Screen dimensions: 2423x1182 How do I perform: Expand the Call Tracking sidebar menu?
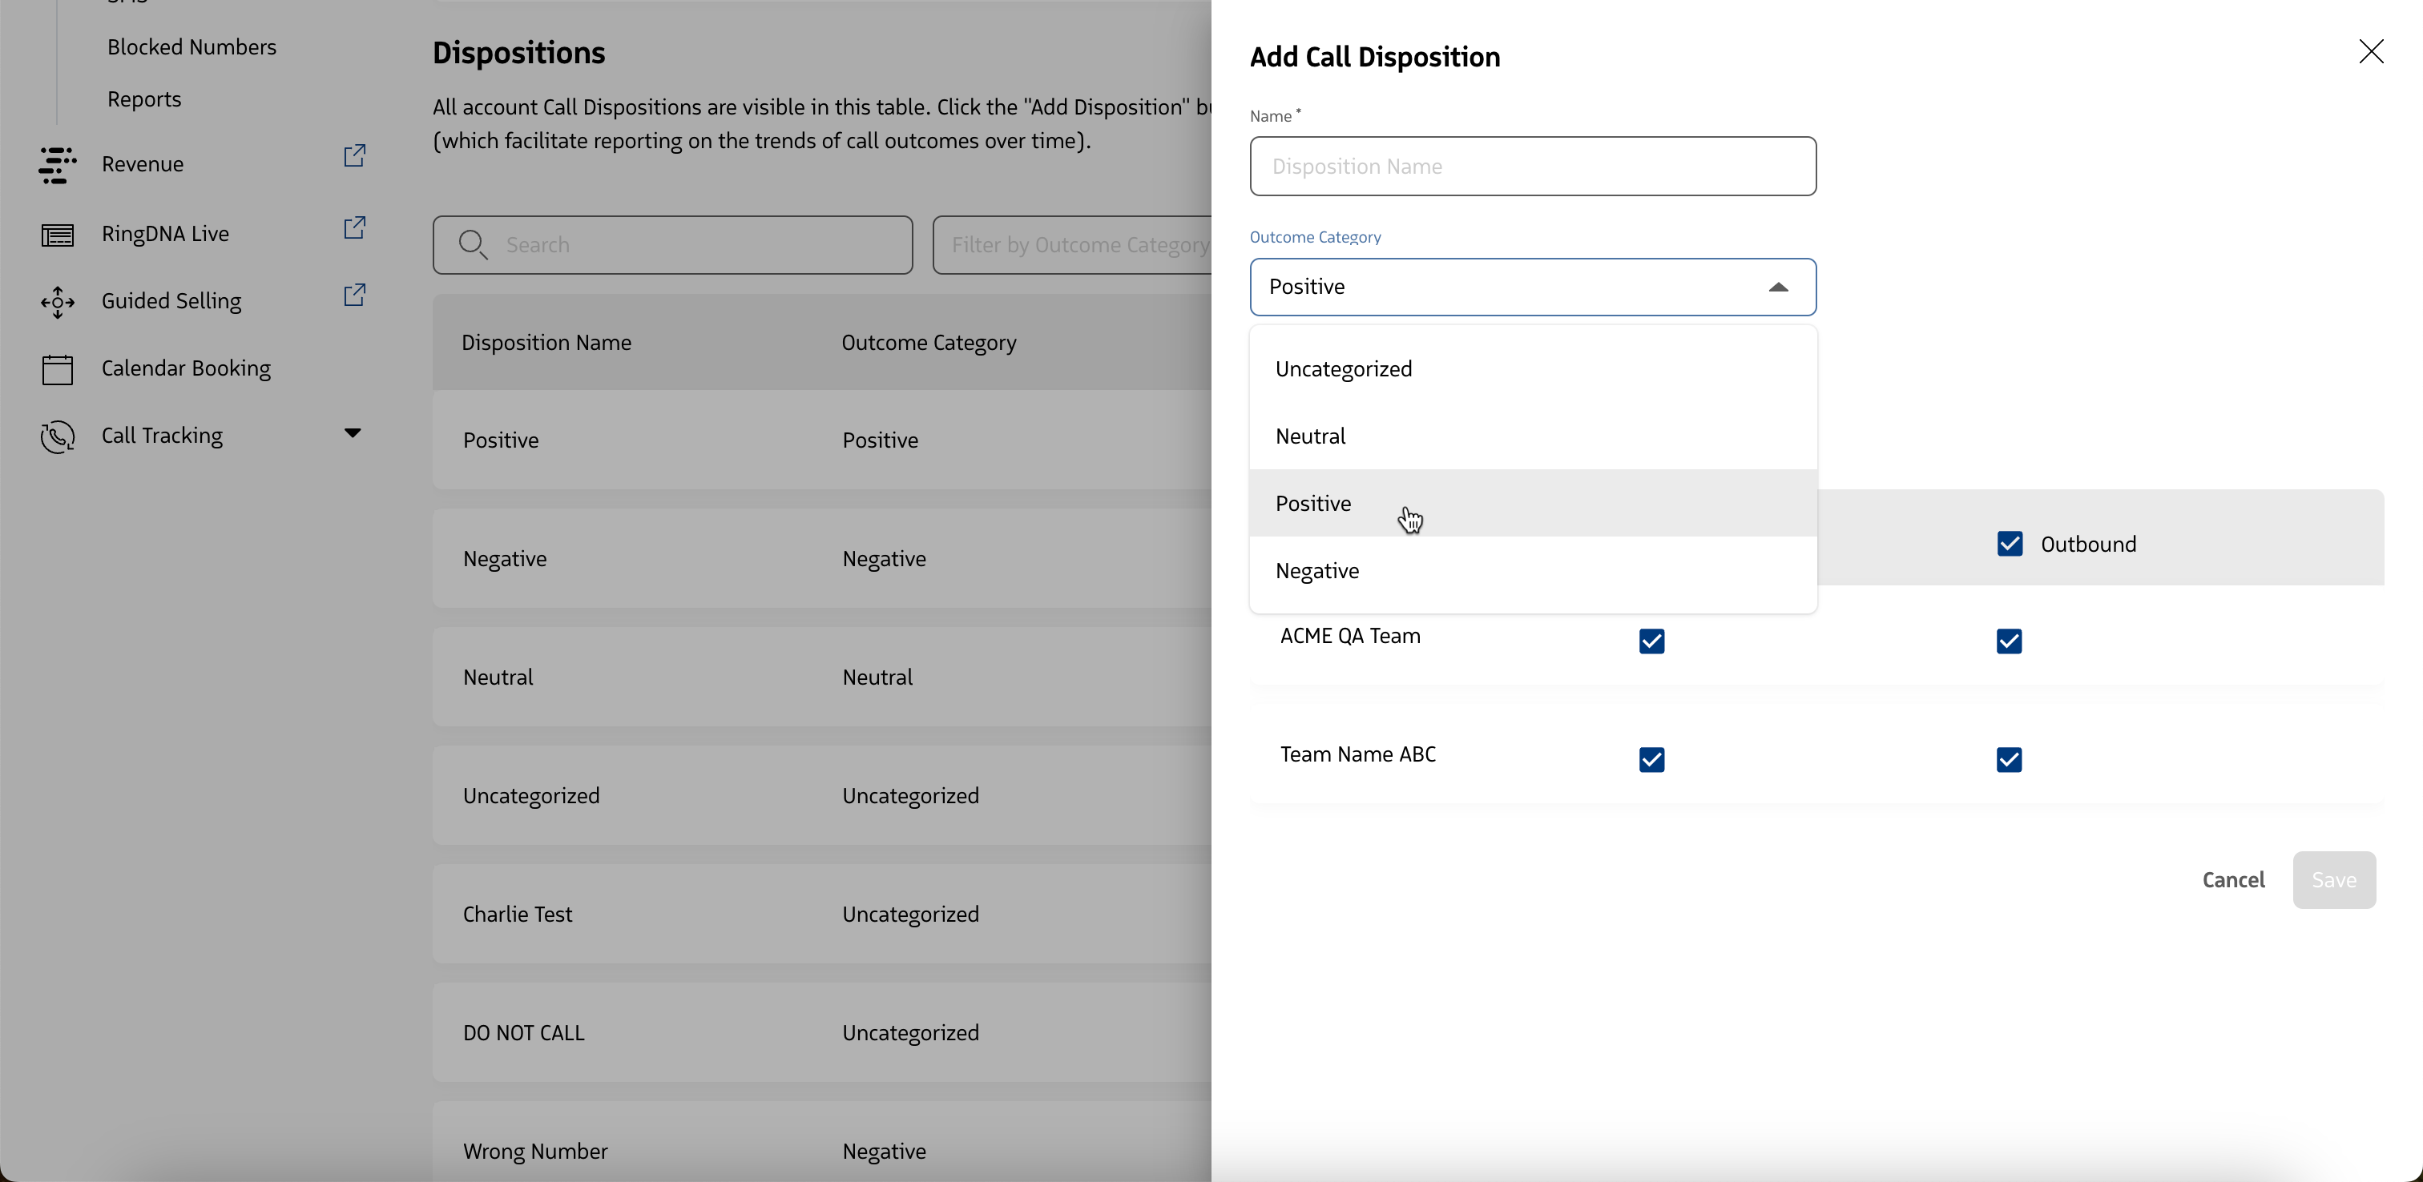tap(353, 433)
